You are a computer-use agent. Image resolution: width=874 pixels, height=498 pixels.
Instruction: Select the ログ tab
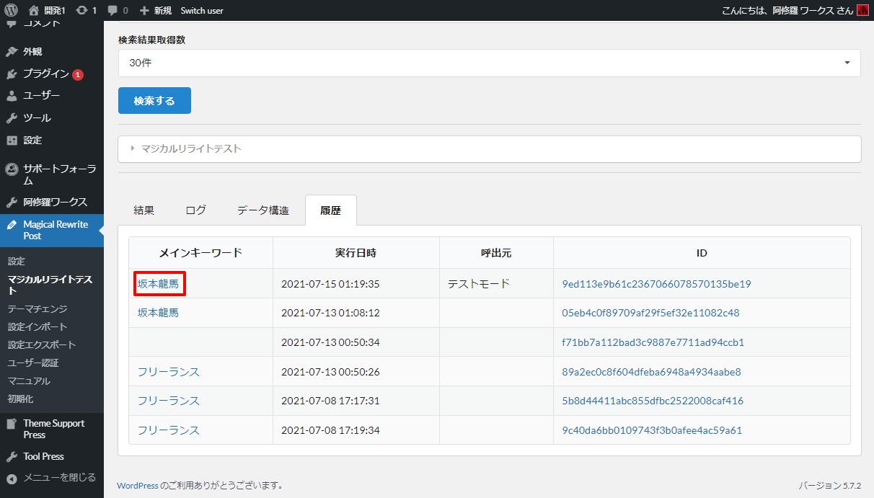195,210
